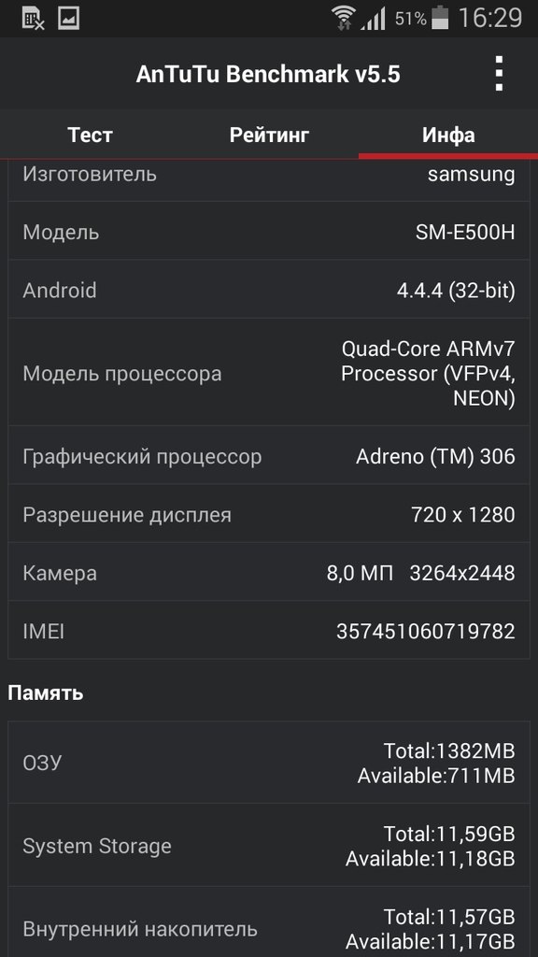Switch to the Тест tab
538x957 pixels.
click(x=90, y=135)
